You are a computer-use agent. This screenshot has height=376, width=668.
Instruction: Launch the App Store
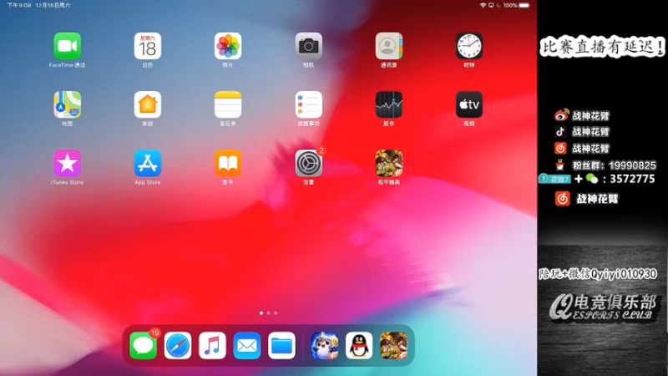tap(148, 163)
